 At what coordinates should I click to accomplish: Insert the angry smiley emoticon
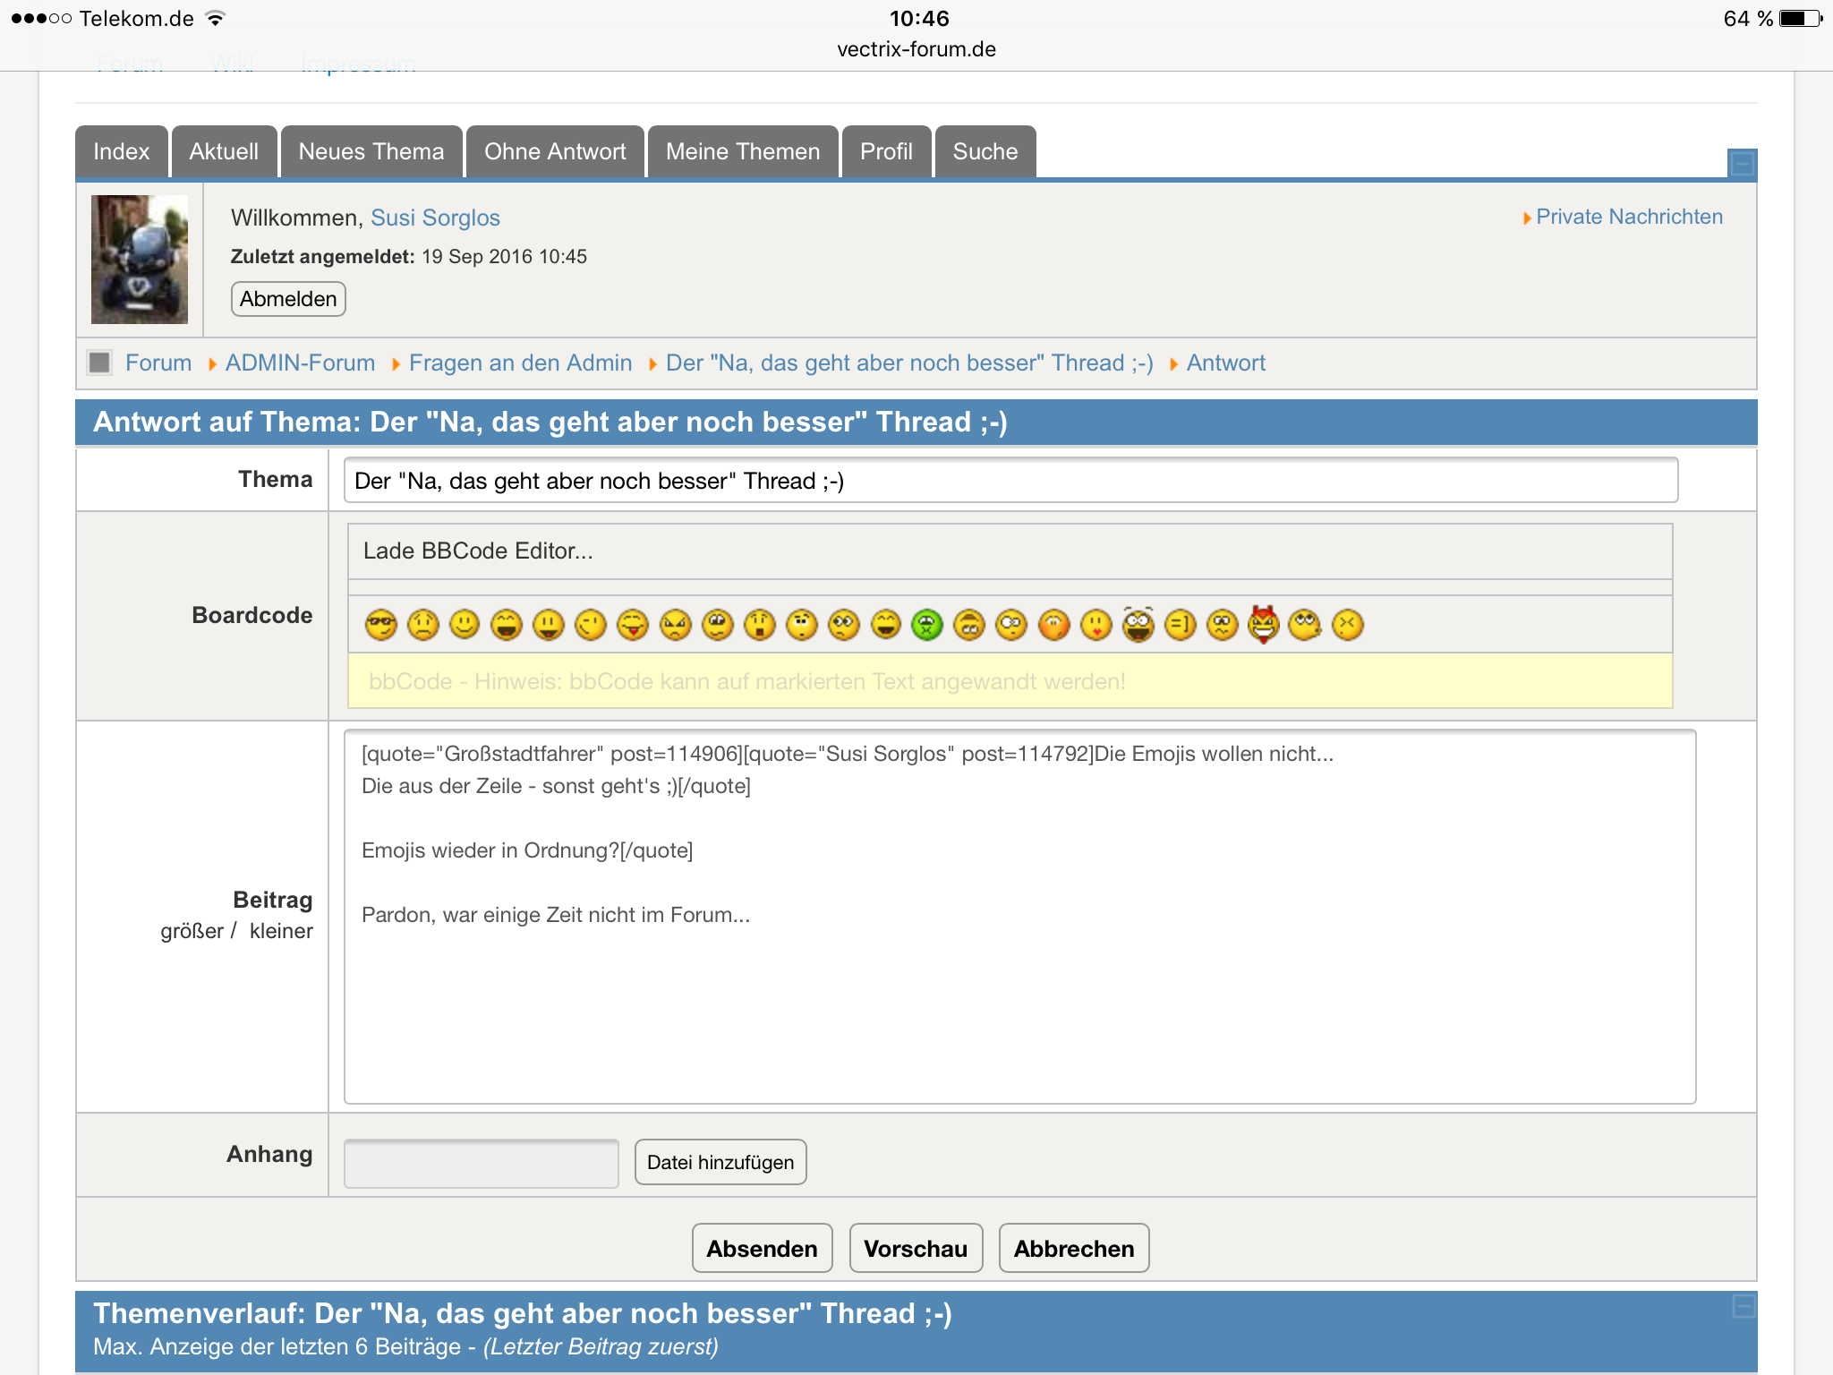tap(675, 624)
